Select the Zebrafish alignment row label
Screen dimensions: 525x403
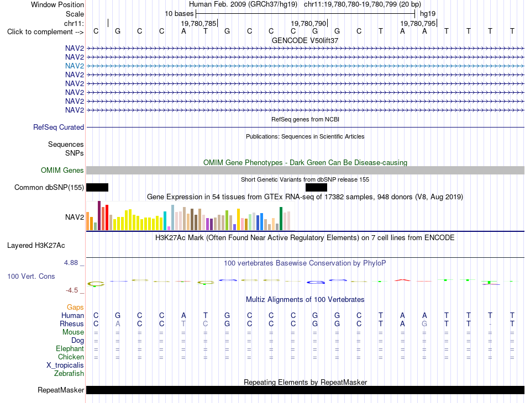tap(69, 373)
